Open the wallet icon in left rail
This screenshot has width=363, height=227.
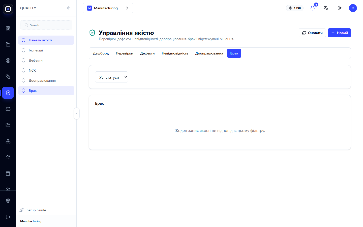8,174
